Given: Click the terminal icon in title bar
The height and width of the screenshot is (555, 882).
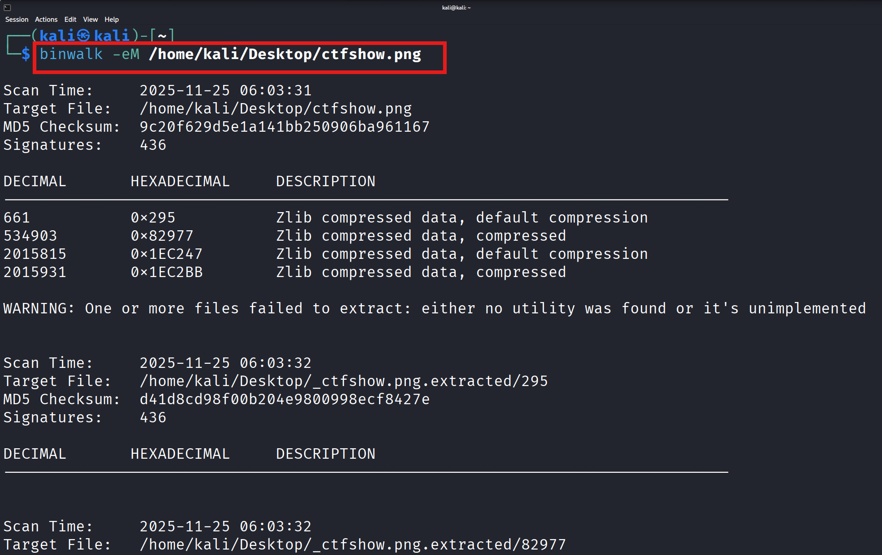Looking at the screenshot, I should click(x=7, y=7).
